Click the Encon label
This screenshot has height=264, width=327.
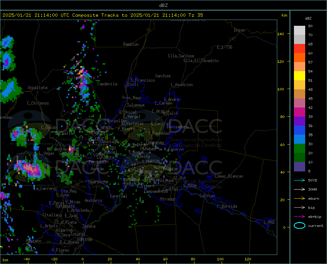[239, 30]
